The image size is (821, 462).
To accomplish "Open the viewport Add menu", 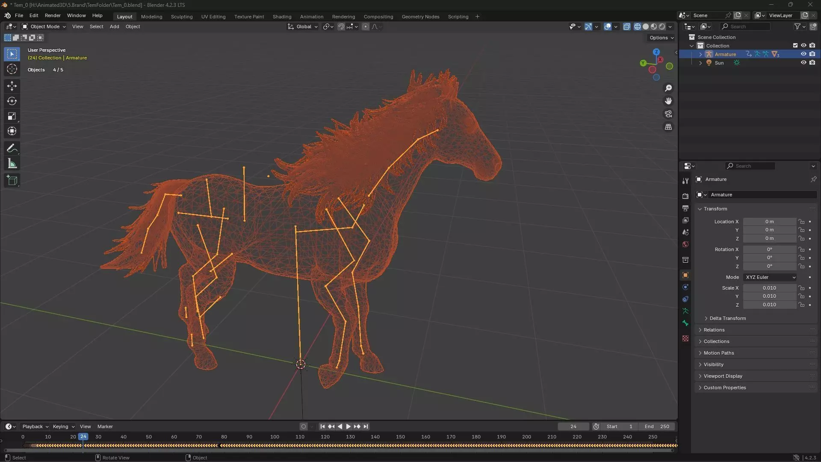I will (x=114, y=27).
